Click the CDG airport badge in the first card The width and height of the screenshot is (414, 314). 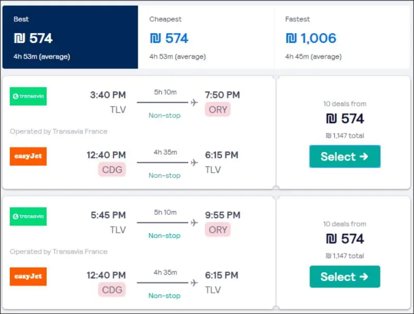[112, 170]
